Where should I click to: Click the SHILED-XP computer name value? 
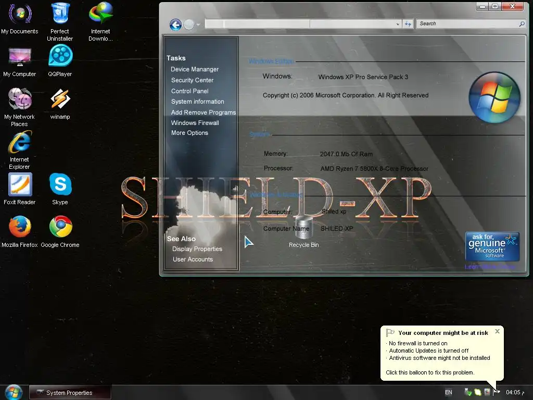[337, 229]
